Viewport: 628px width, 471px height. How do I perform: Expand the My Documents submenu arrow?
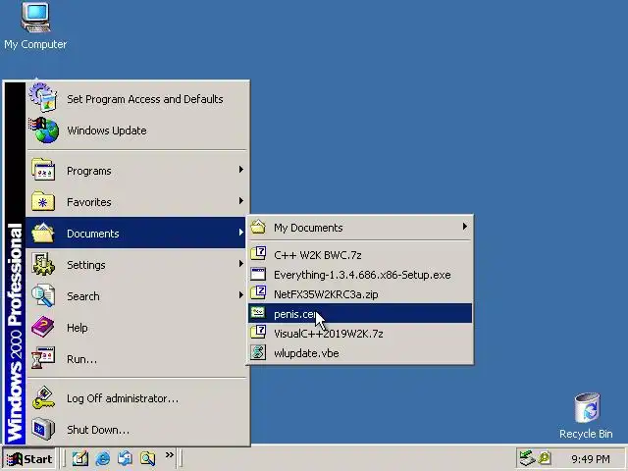[464, 227]
